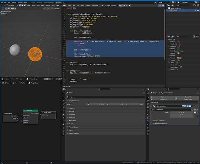200x164 pixels.
Task: Switch to the Shading workspace tab
Action: pyautogui.click(x=39, y=3)
